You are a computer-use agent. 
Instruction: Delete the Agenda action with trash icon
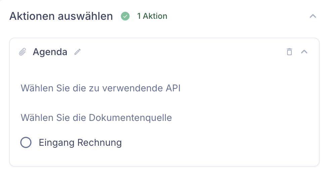[x=289, y=52]
